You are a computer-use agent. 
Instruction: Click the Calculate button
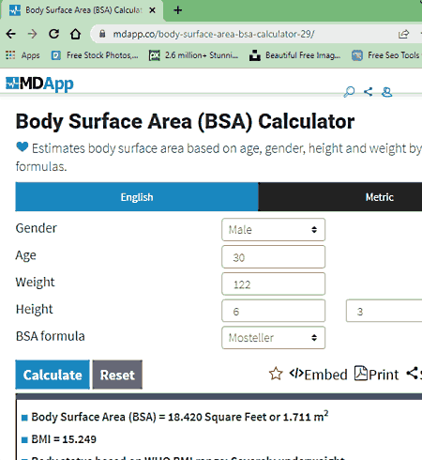pos(53,375)
